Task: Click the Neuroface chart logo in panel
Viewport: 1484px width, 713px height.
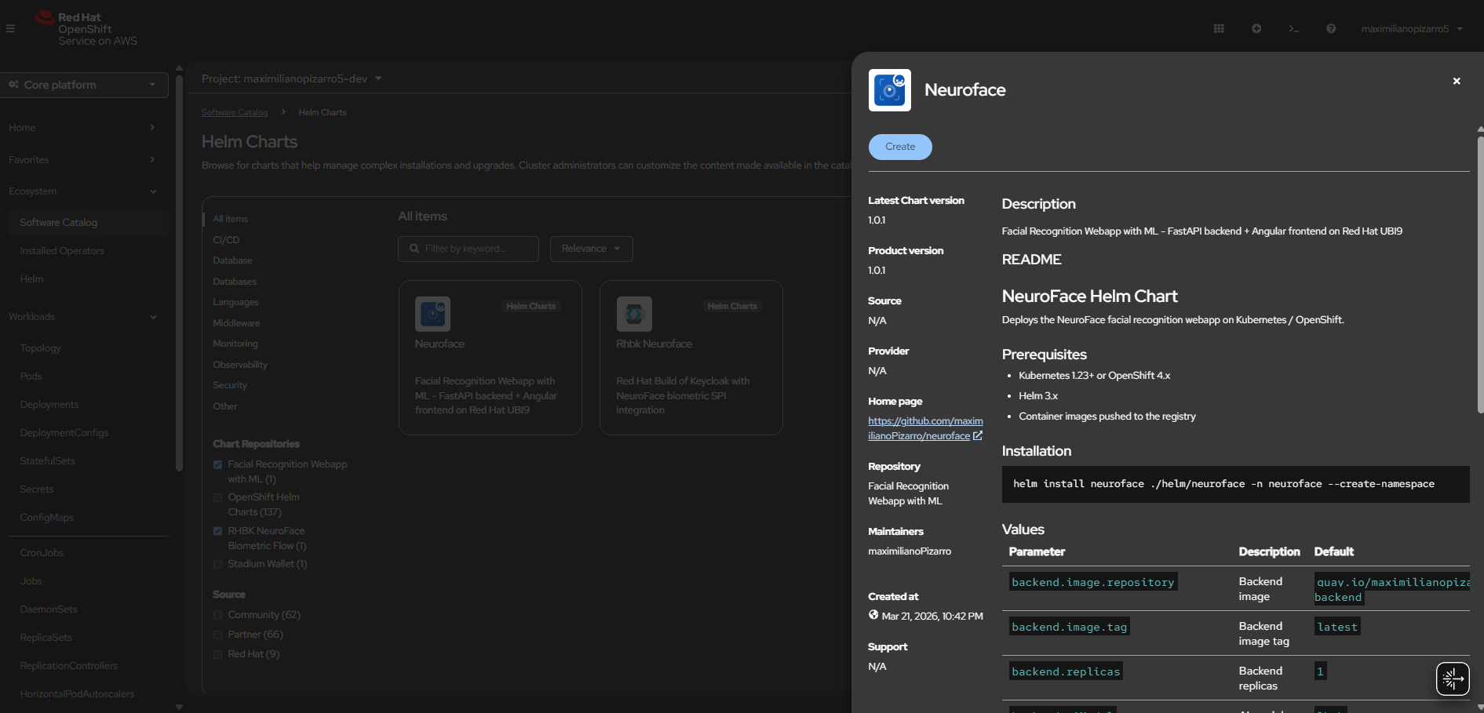Action: [x=889, y=90]
